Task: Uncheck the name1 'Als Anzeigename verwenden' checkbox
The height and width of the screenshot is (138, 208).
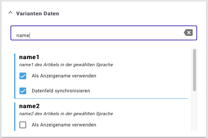Action: tap(23, 76)
